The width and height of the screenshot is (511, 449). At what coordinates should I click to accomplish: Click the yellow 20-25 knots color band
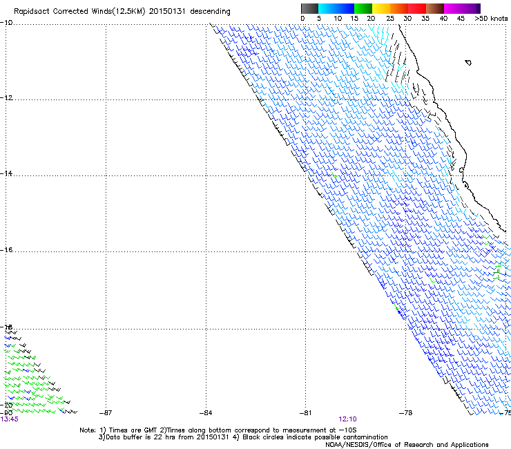pyautogui.click(x=381, y=8)
